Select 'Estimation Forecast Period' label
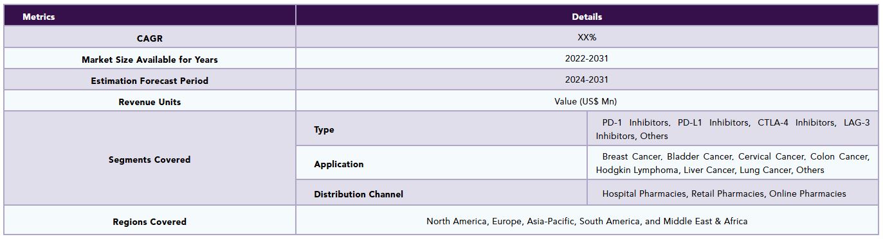Image resolution: width=883 pixels, height=239 pixels. point(150,80)
